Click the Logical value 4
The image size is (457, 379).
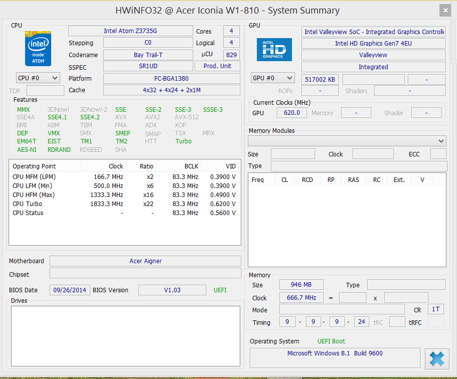pyautogui.click(x=231, y=43)
